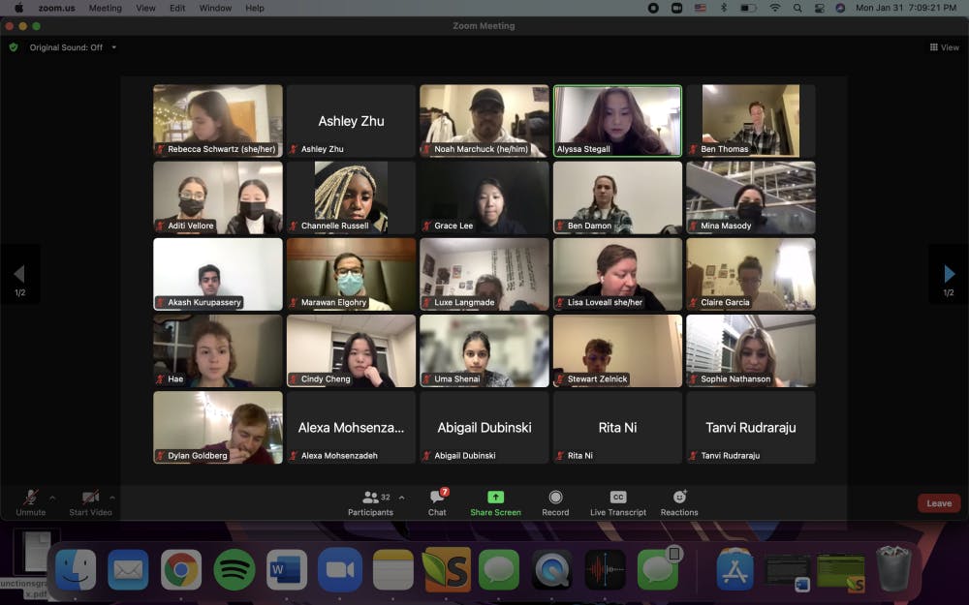Open the Meeting menu in menu bar

106,8
